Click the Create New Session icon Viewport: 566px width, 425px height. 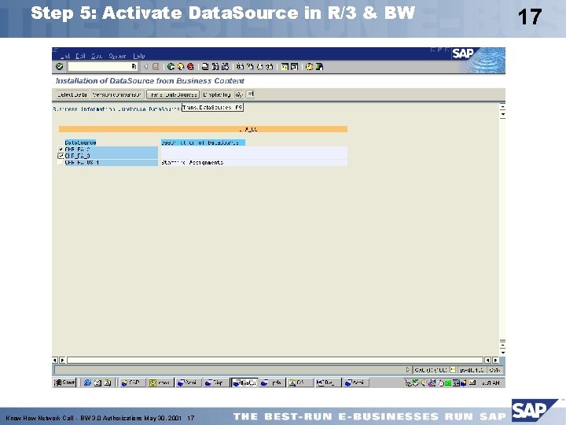point(285,66)
